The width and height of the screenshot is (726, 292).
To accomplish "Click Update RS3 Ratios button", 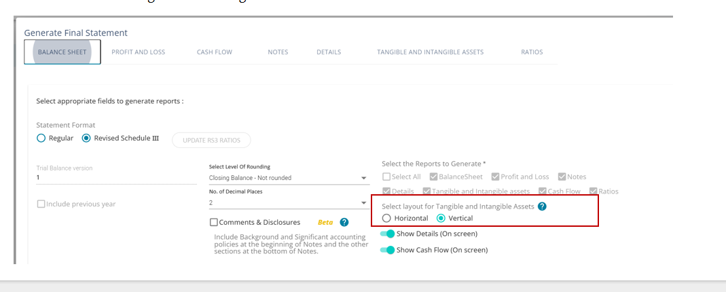I will click(x=211, y=140).
